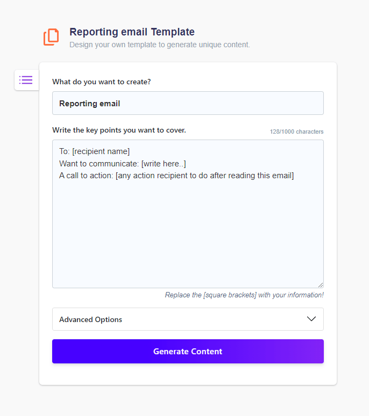Click the Generate Content button
Screen dimensions: 369x416
click(x=188, y=351)
